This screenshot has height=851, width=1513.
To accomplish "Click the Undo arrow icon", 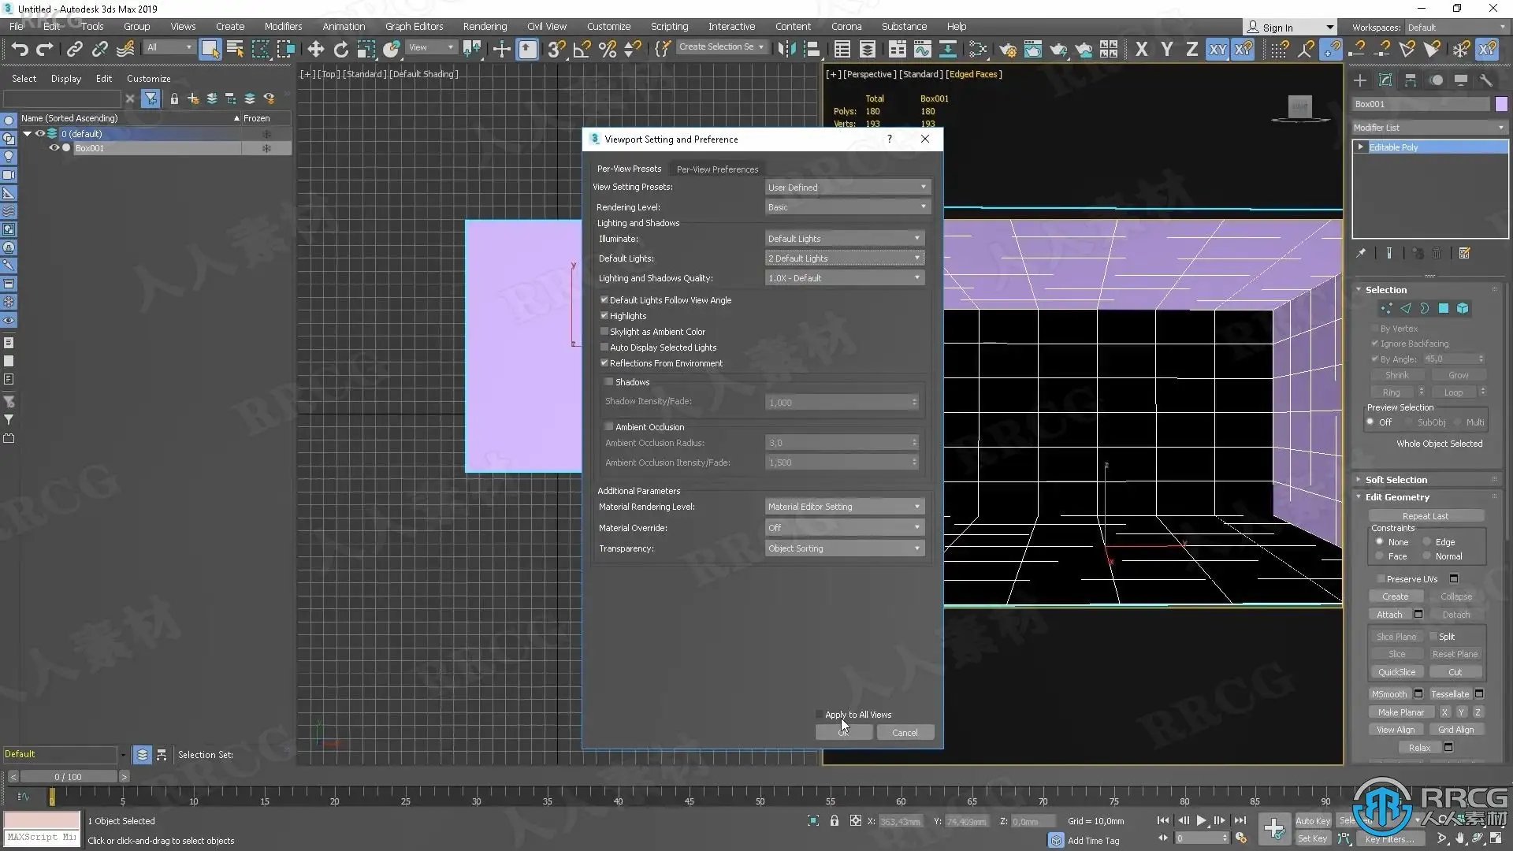I will pyautogui.click(x=20, y=49).
